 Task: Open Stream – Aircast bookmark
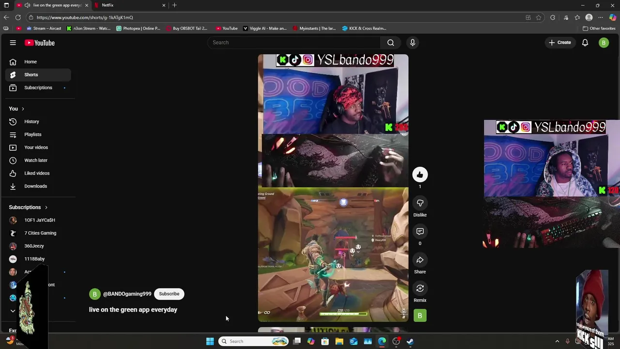point(44,29)
